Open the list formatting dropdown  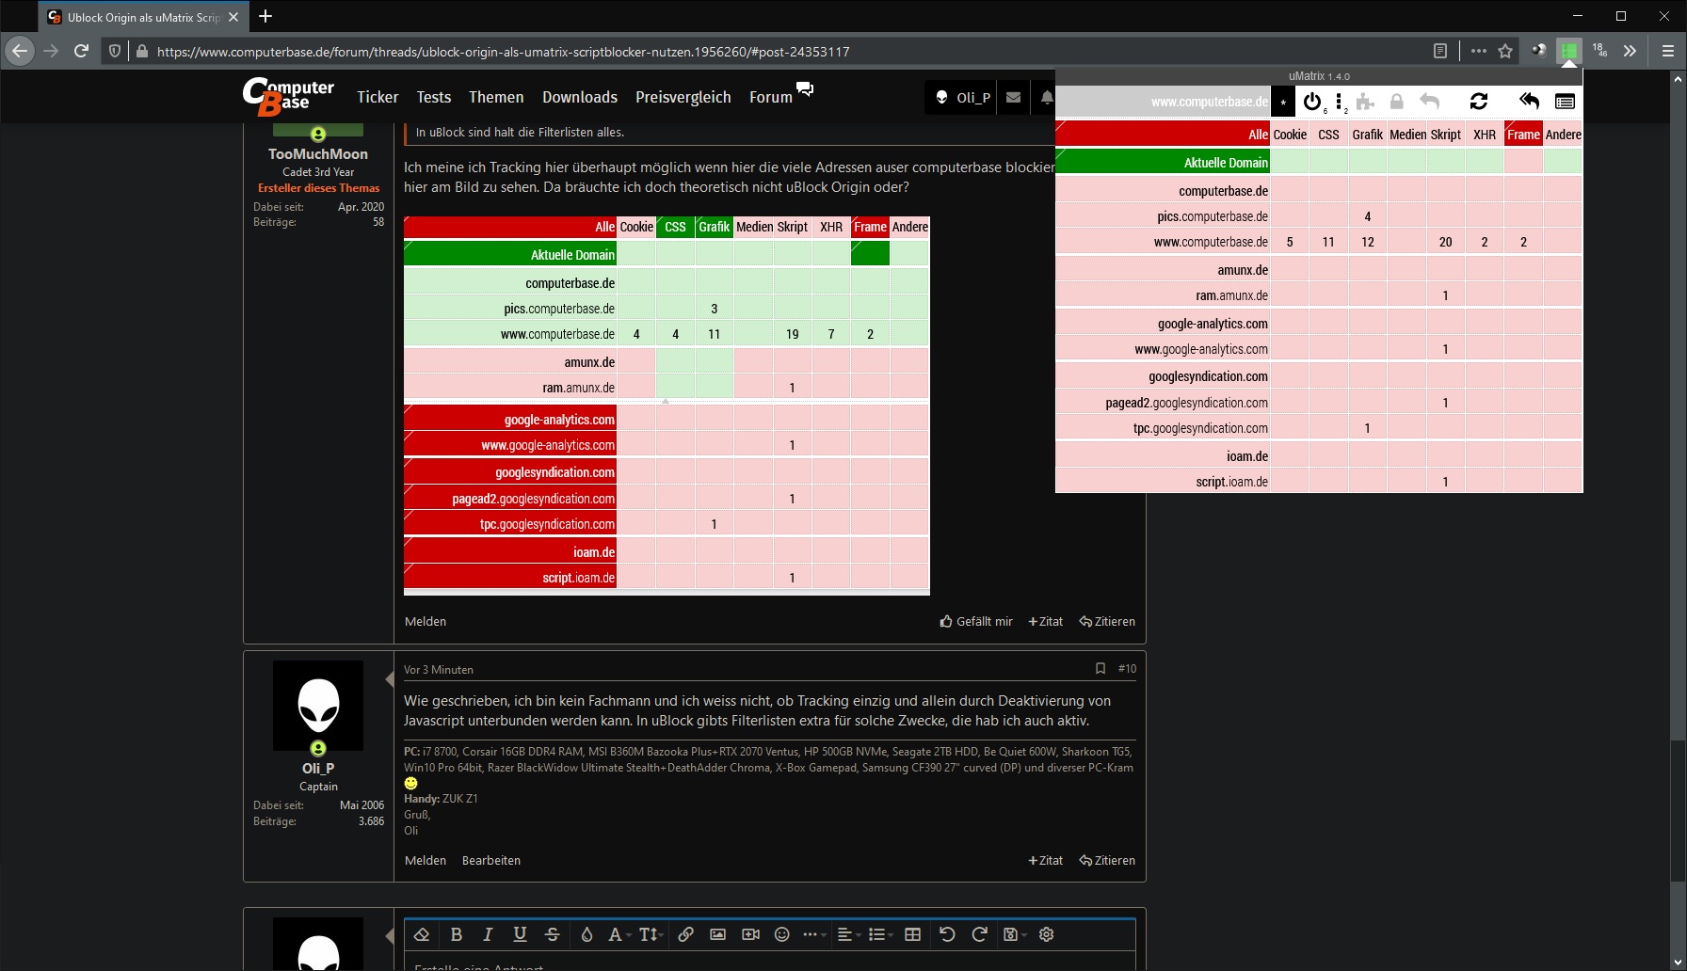pos(880,934)
